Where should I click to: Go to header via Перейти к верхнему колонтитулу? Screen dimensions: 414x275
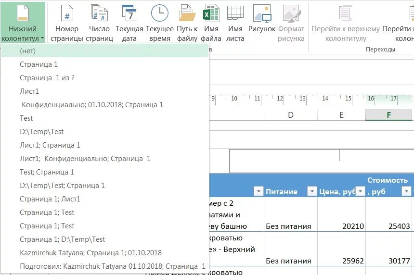coord(345,23)
